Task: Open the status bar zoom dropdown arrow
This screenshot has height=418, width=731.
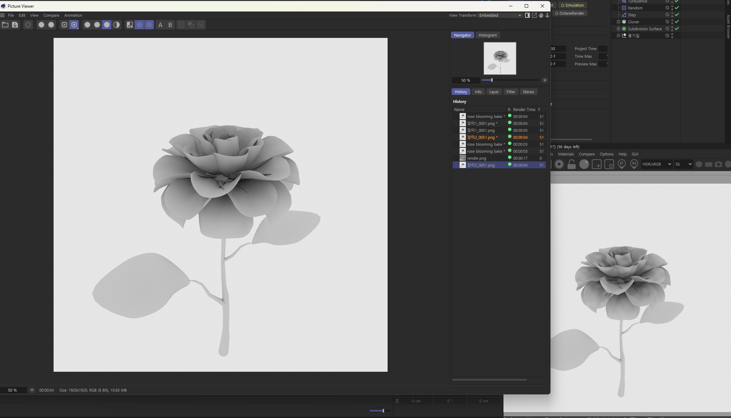Action: pos(32,390)
